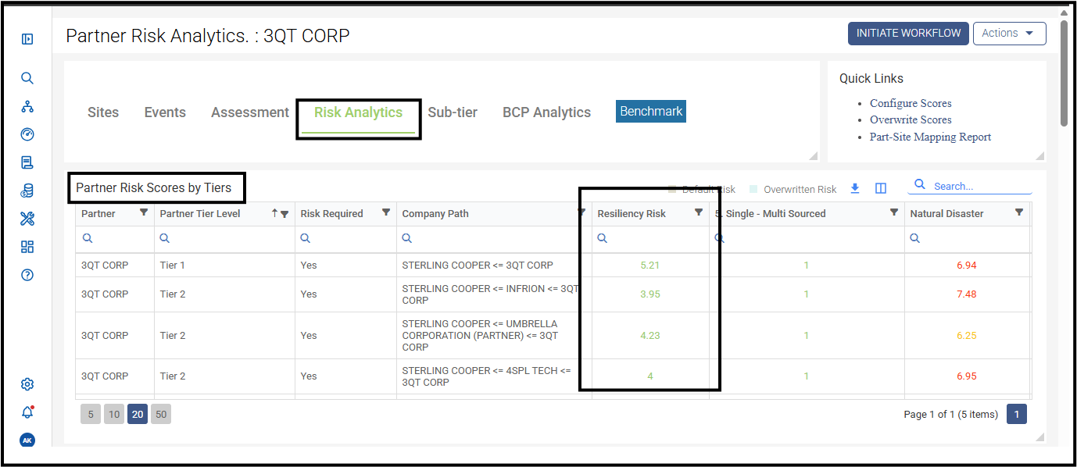Sort by the Partner column header
The width and height of the screenshot is (1077, 467).
point(98,213)
